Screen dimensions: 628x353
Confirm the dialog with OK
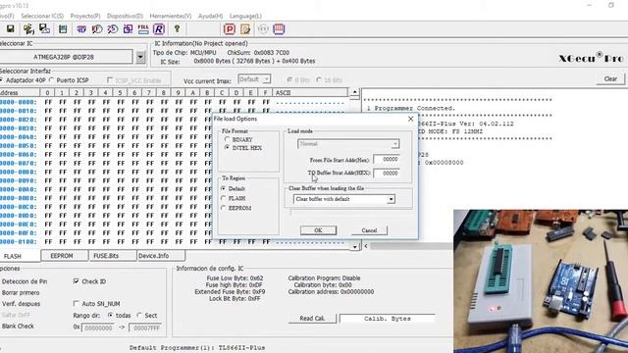coord(318,230)
